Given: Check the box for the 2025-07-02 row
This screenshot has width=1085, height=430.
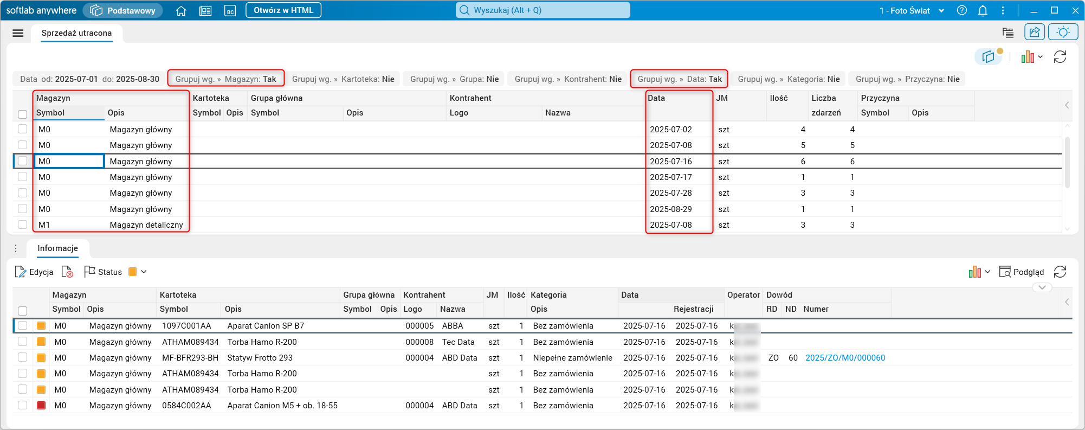Looking at the screenshot, I should (22, 129).
